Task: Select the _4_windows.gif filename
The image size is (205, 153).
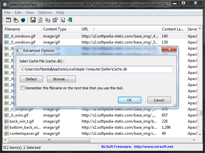Action: [22, 36]
